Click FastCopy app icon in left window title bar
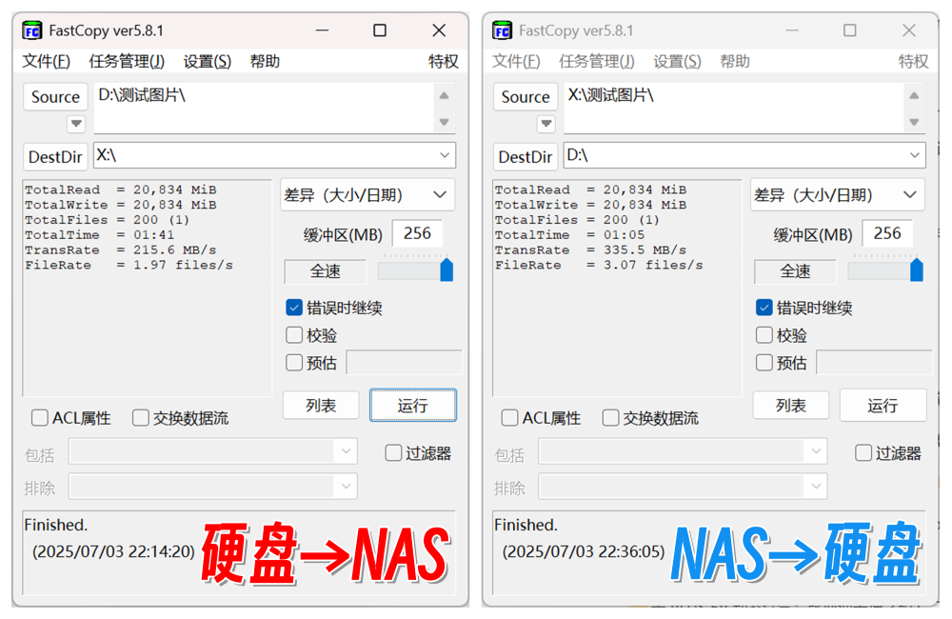The width and height of the screenshot is (952, 619). pos(31,30)
